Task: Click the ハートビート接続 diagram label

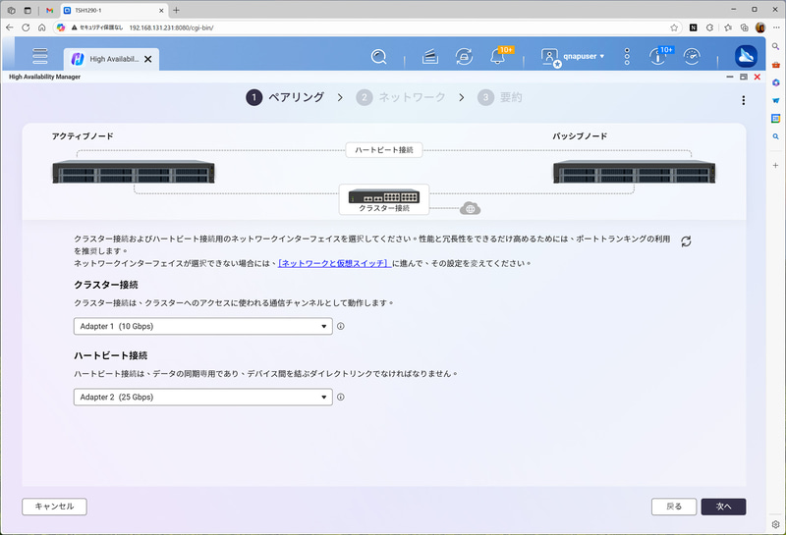Action: pos(384,150)
